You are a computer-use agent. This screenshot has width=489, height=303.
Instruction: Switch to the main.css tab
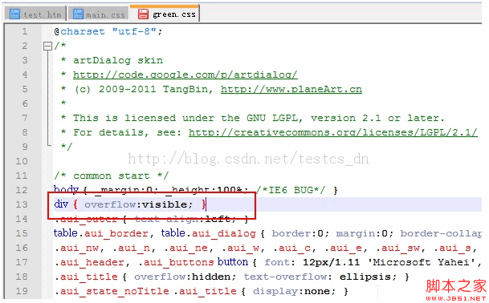98,14
